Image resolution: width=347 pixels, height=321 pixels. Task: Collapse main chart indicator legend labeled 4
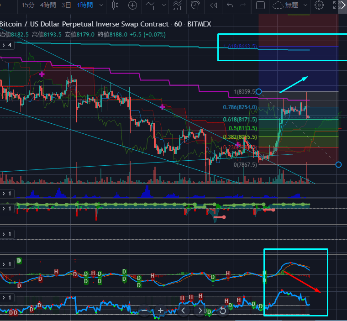pyautogui.click(x=7, y=45)
